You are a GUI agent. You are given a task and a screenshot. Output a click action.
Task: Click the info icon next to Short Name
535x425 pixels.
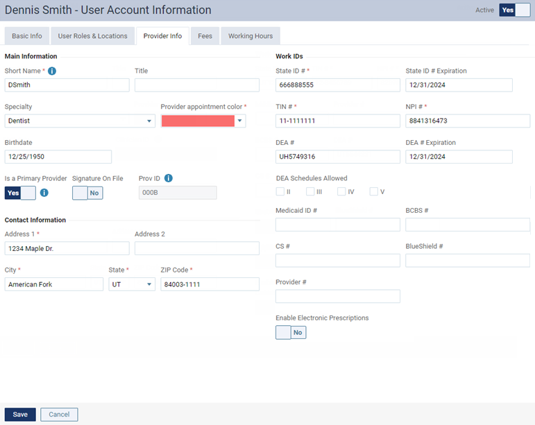(52, 71)
